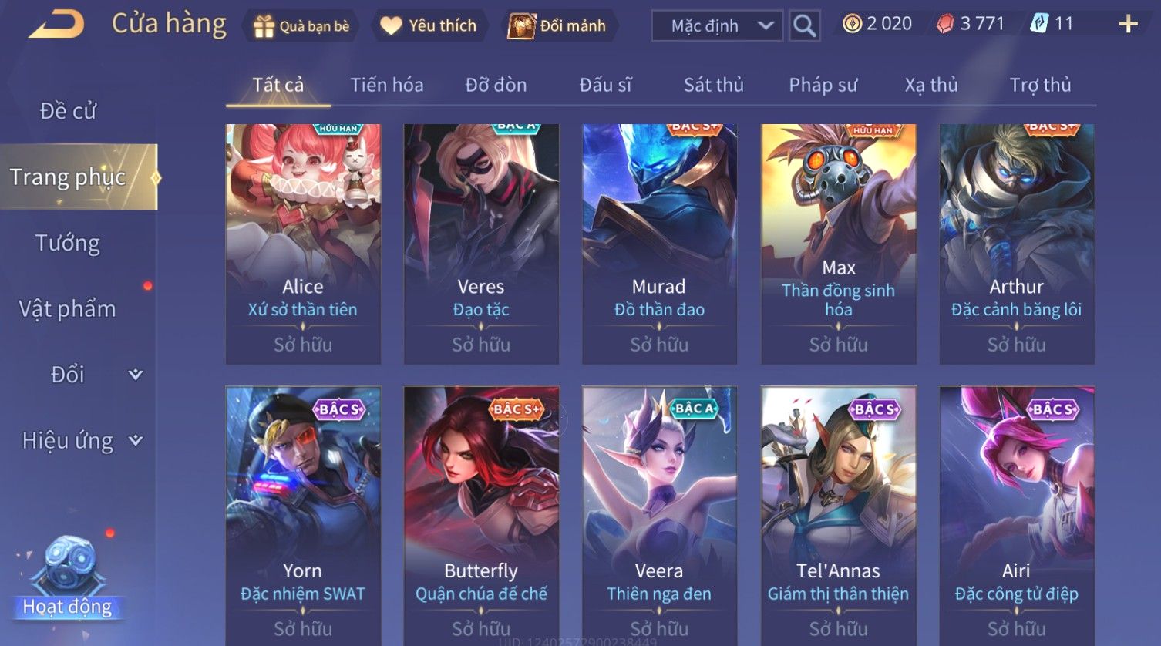Select Vật phẩm in the sidebar
The height and width of the screenshot is (646, 1161).
coord(68,308)
